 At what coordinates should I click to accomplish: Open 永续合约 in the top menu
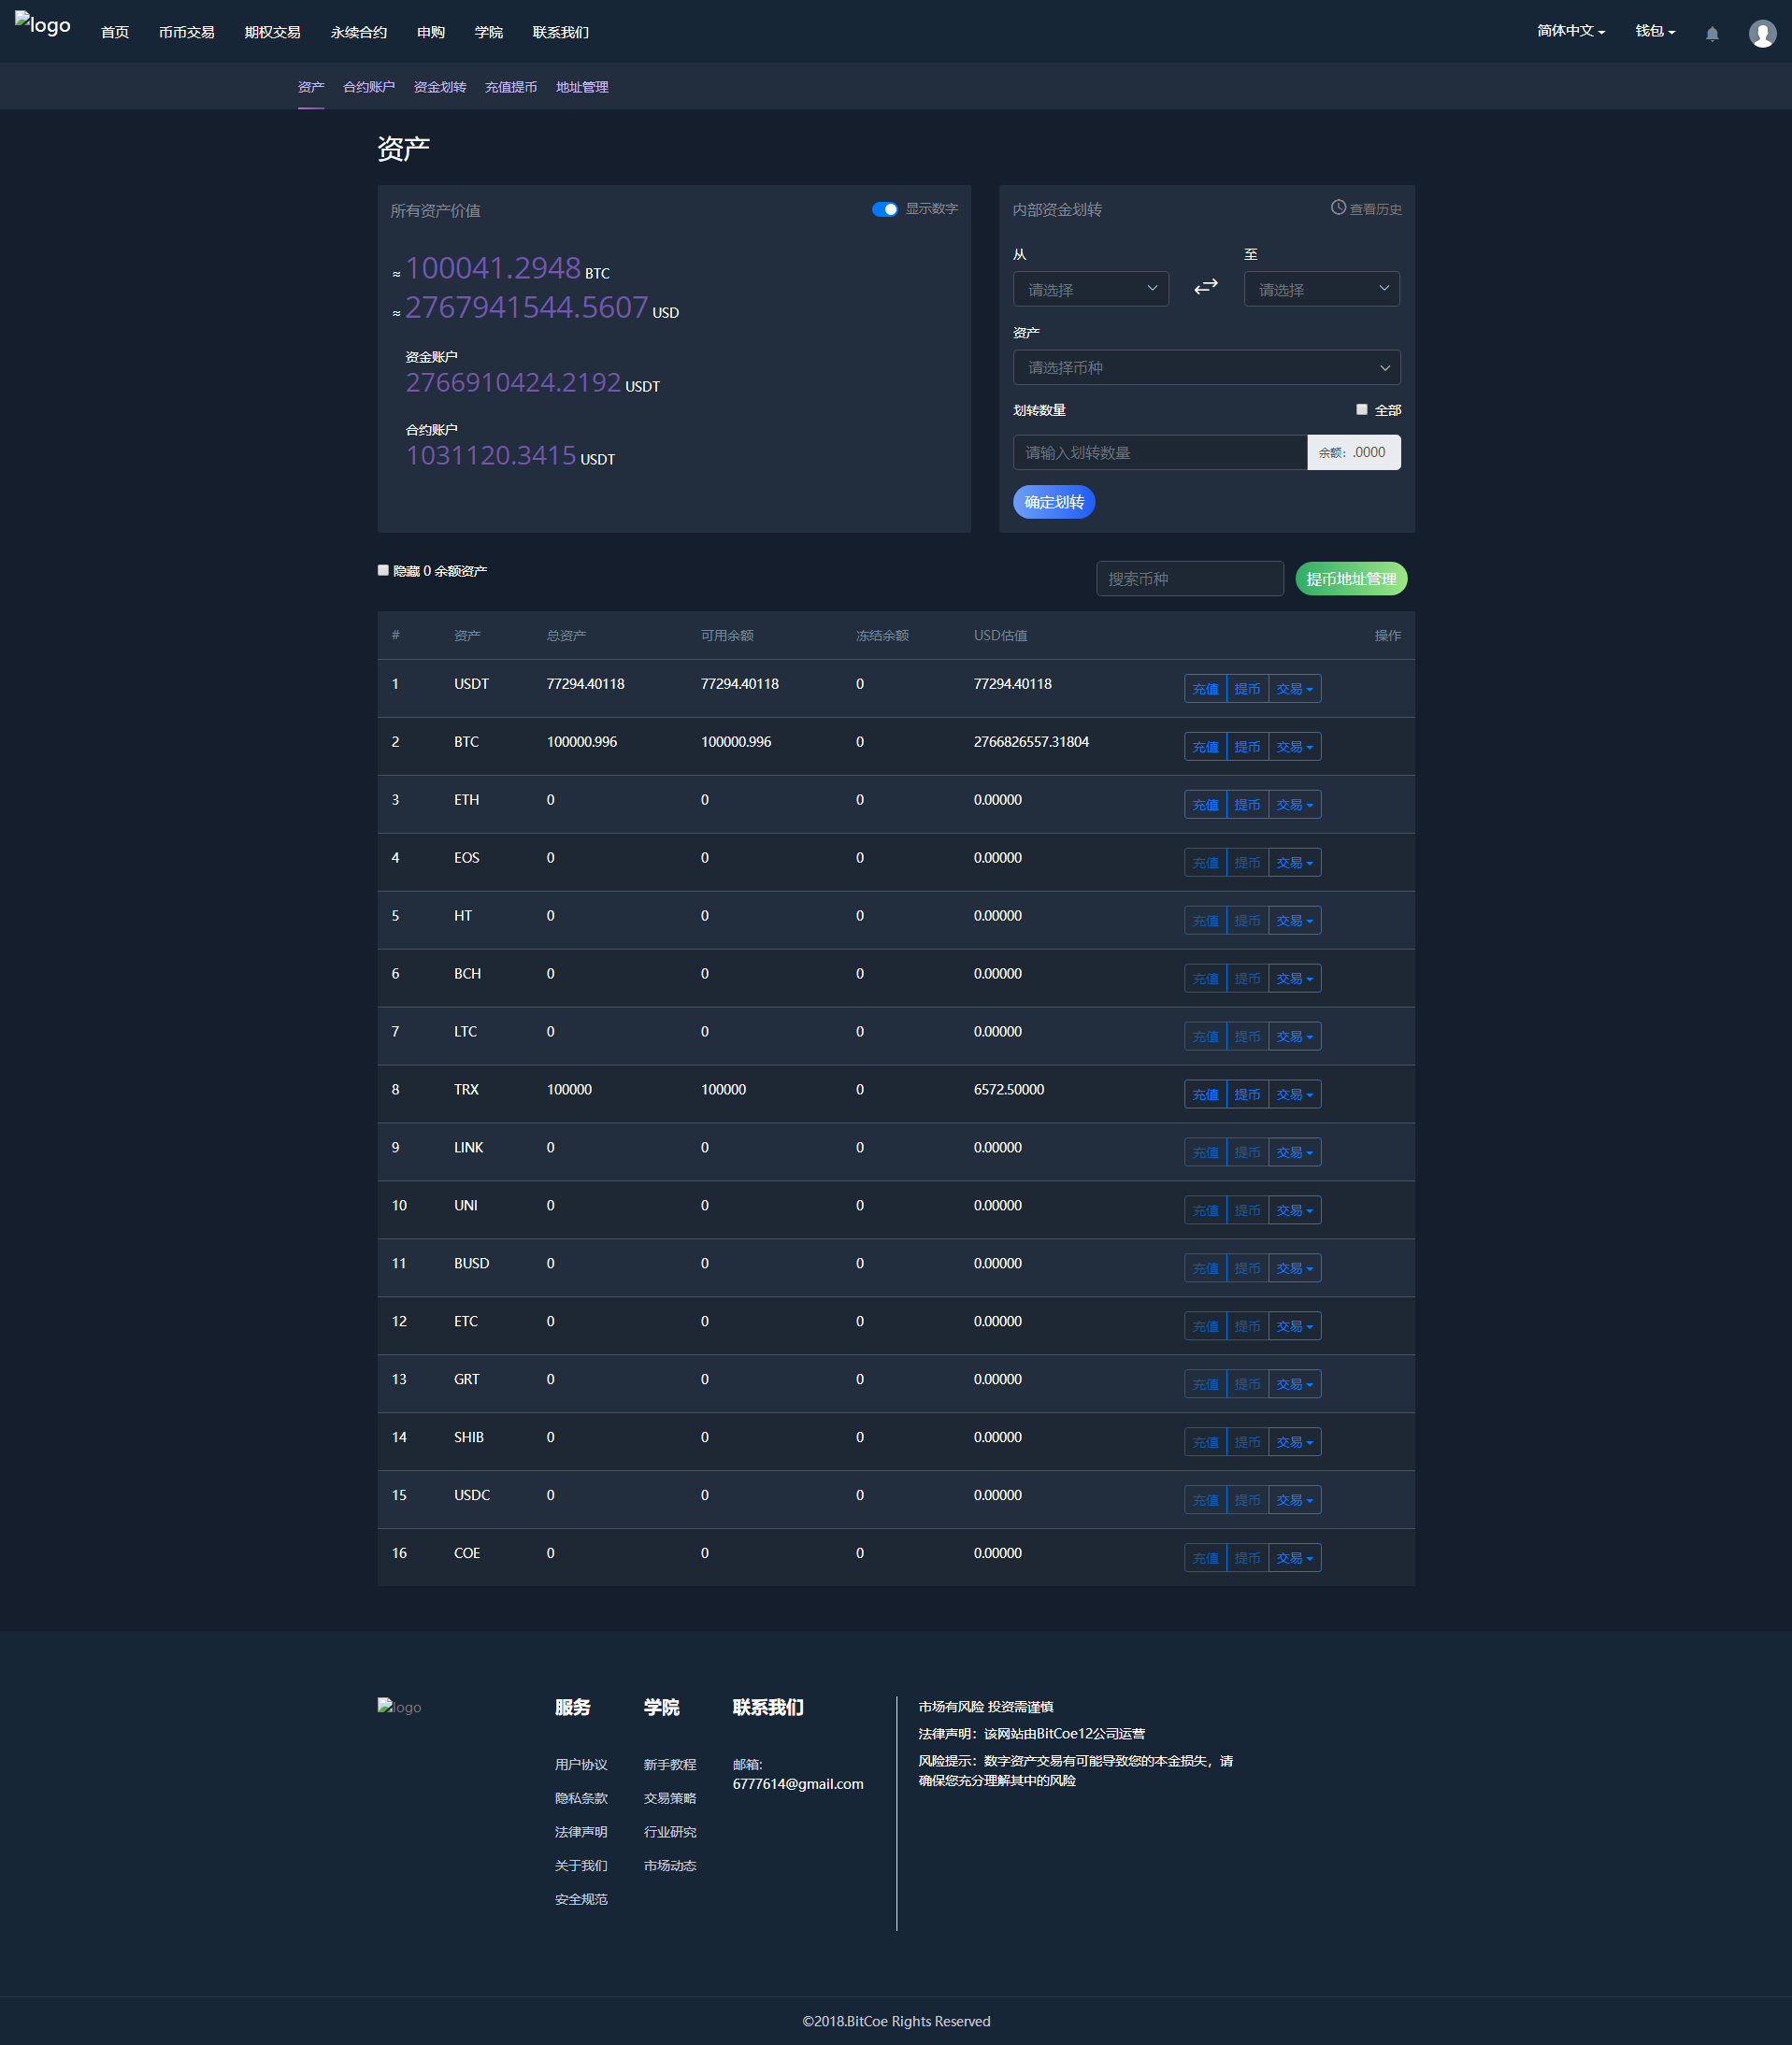pyautogui.click(x=358, y=33)
